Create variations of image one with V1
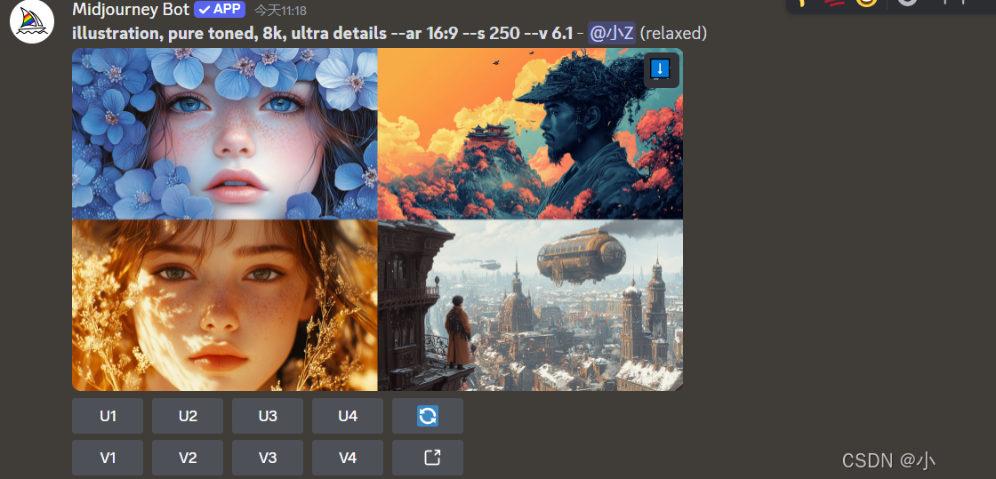This screenshot has height=479, width=996. click(x=108, y=458)
